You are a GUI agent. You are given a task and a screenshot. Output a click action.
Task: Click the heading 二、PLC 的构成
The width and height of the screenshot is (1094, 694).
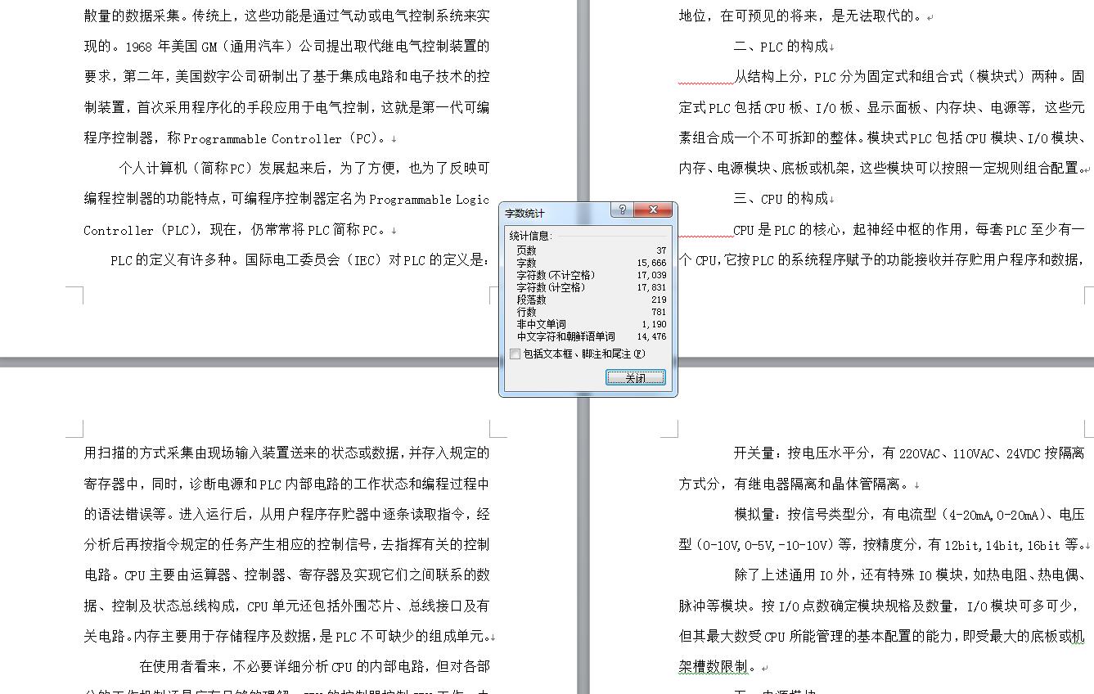(x=783, y=46)
